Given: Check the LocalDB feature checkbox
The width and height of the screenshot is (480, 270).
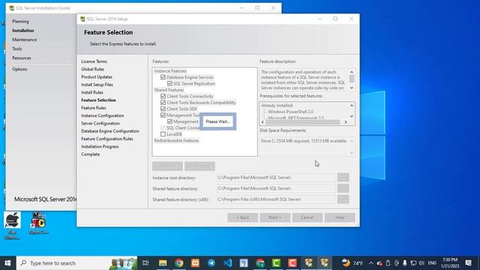Looking at the screenshot, I should pos(163,134).
